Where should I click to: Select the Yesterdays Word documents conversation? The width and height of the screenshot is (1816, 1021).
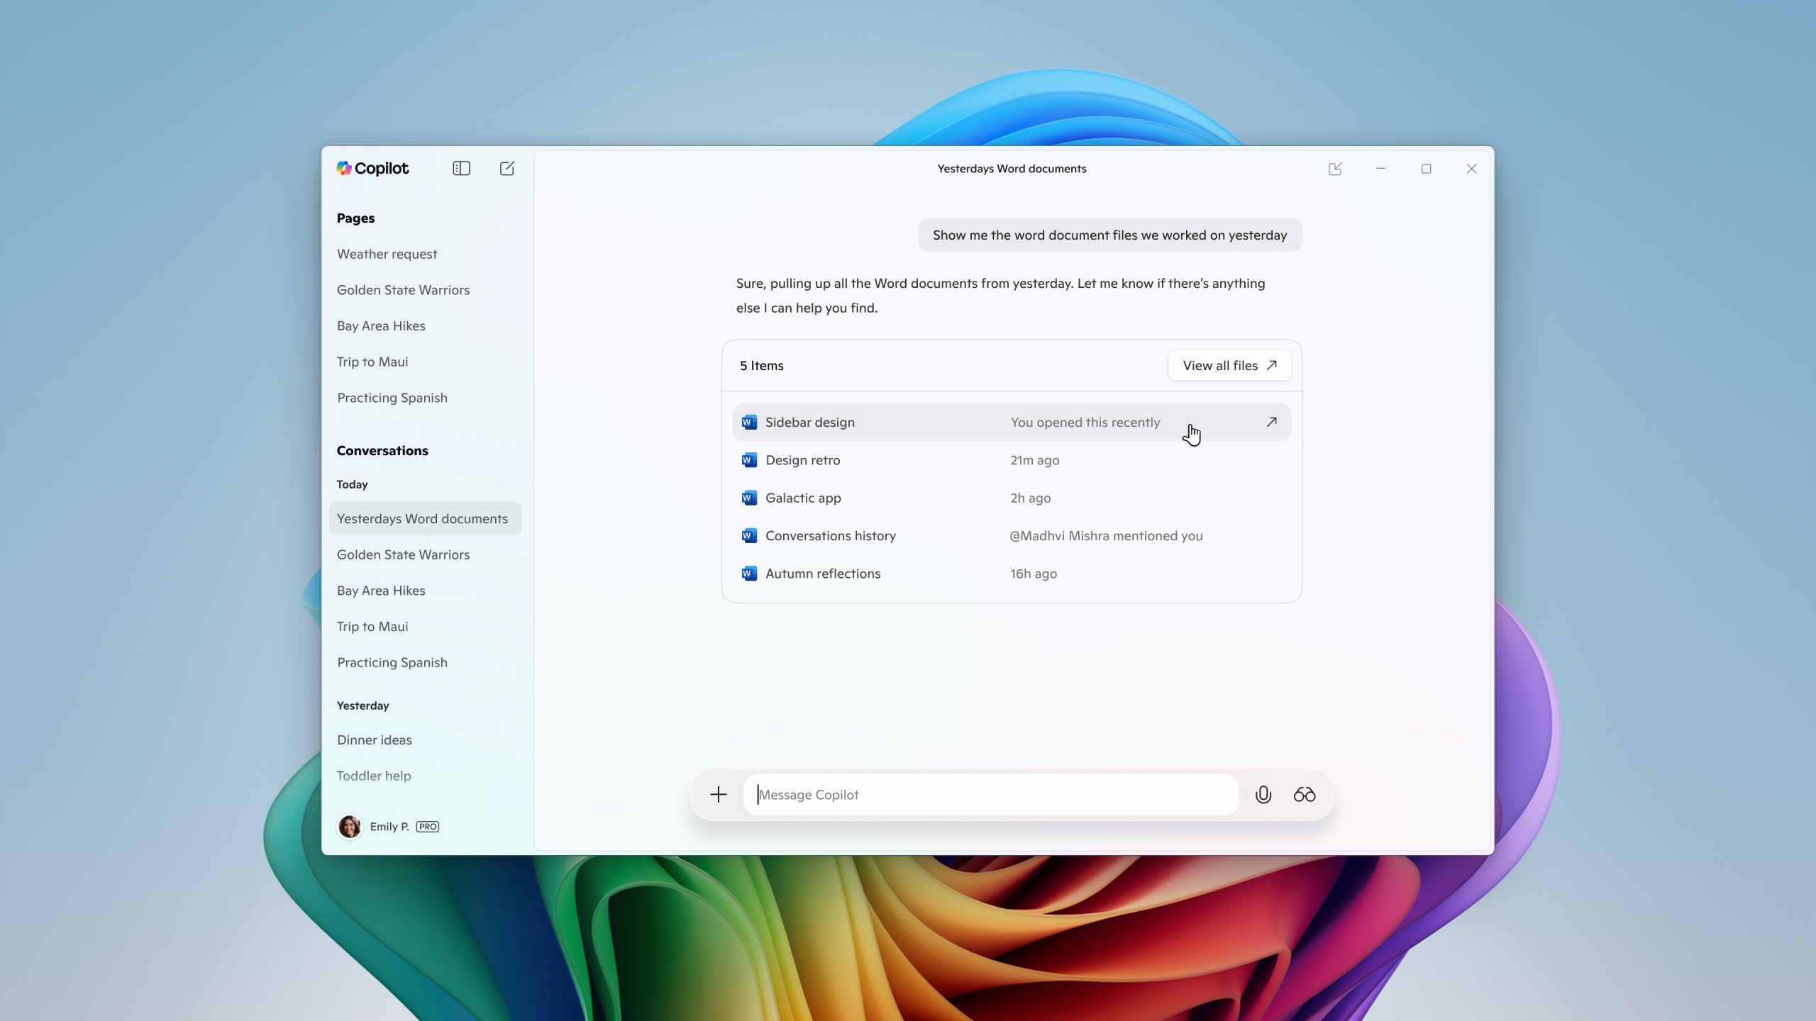(424, 518)
